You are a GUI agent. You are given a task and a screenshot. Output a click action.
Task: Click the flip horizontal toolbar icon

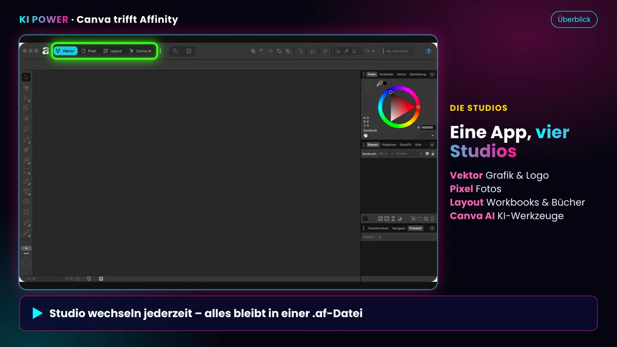(x=313, y=51)
